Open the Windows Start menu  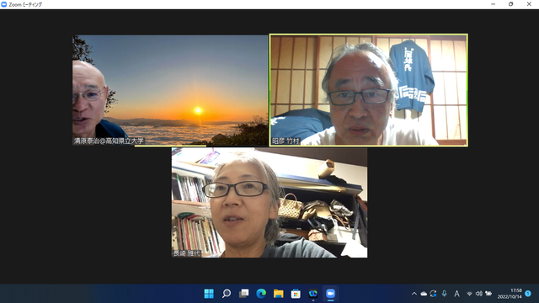[209, 294]
